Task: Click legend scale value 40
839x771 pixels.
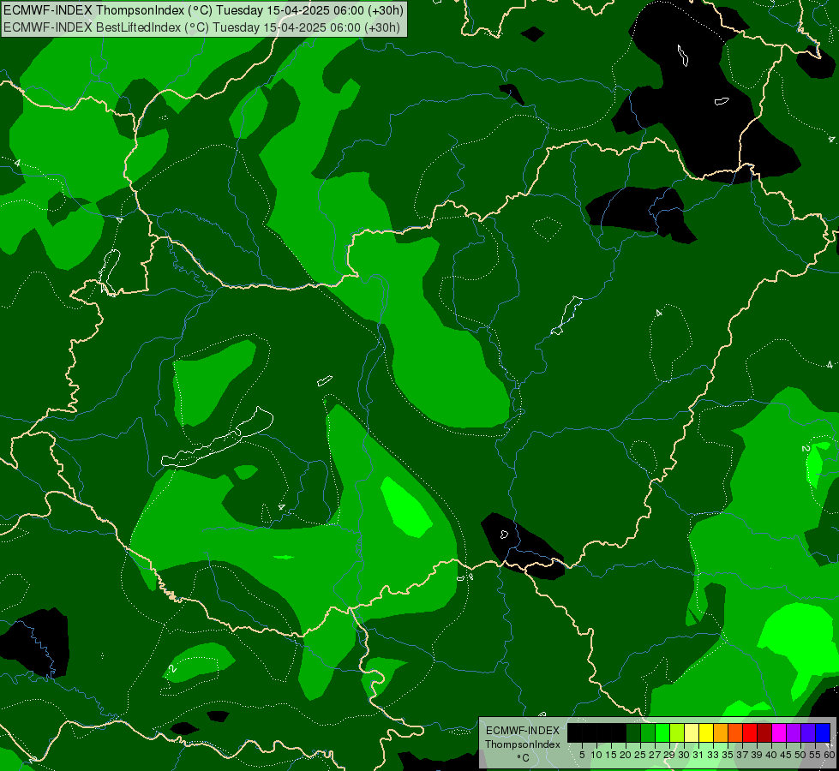Action: [771, 755]
